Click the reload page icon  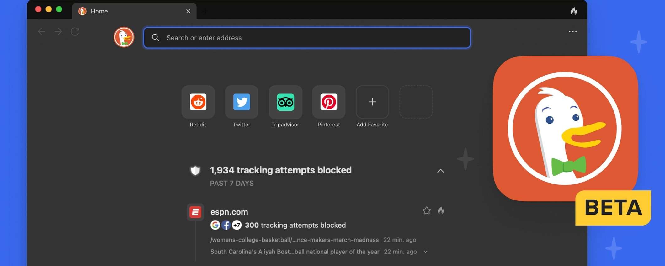point(75,32)
